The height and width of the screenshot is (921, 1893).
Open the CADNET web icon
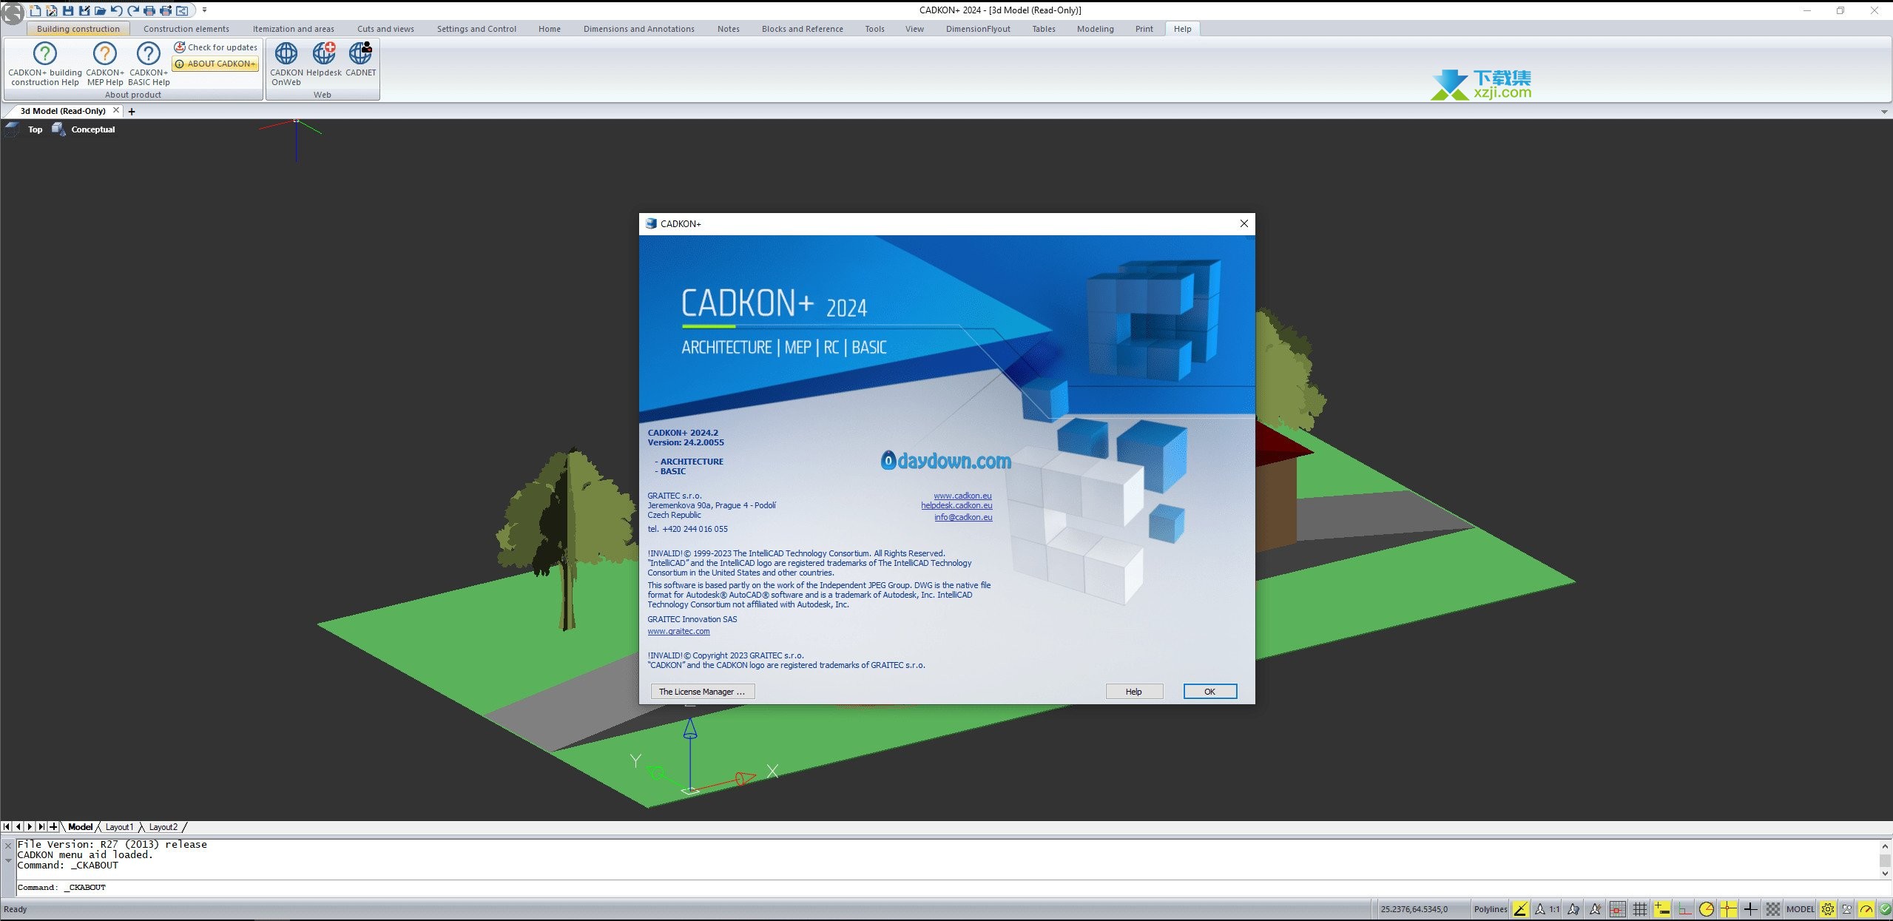point(361,59)
